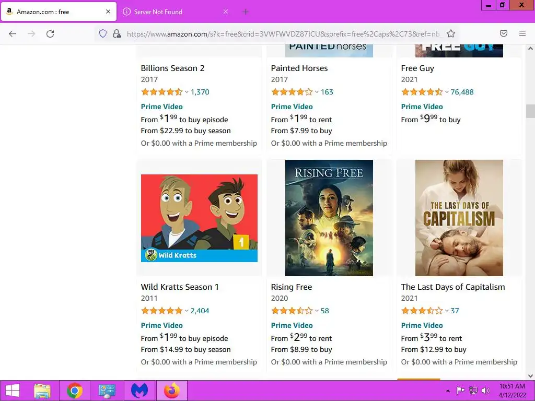Click the forward navigation arrow
535x401 pixels.
click(x=31, y=34)
